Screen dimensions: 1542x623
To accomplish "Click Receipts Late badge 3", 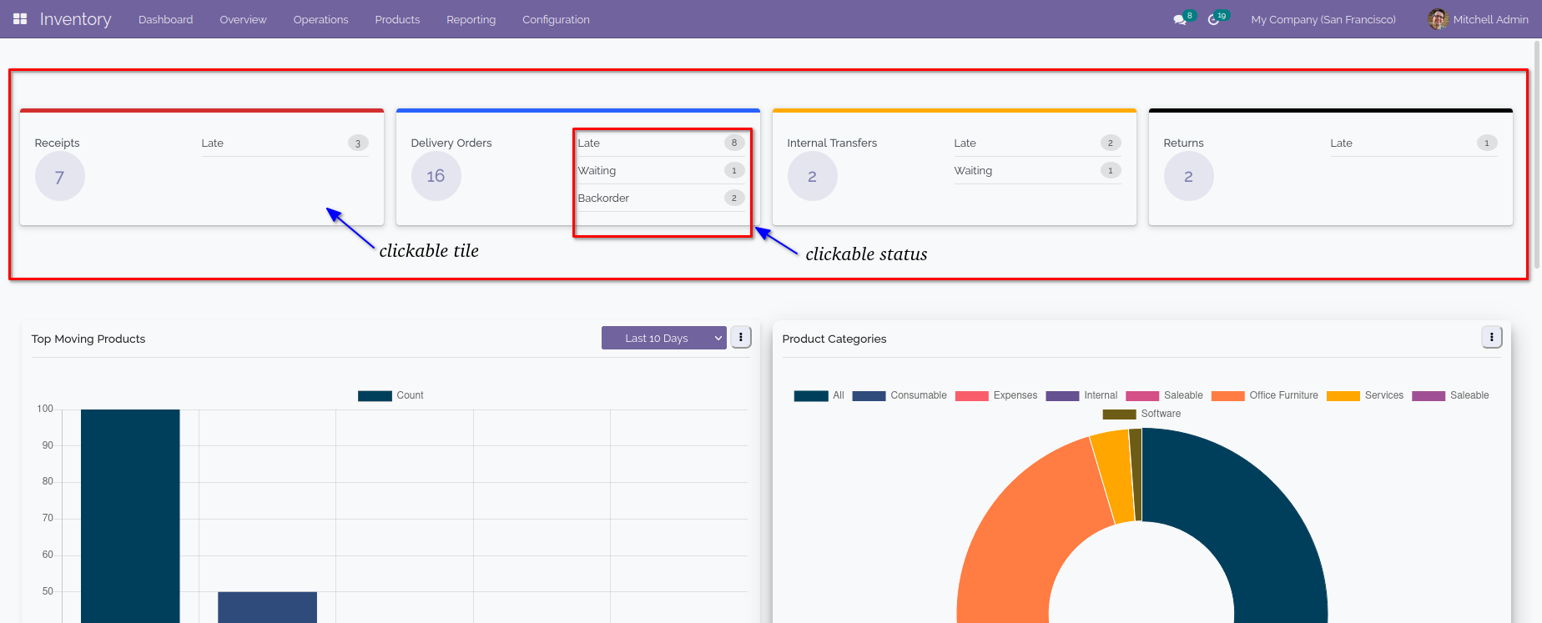I will 358,143.
